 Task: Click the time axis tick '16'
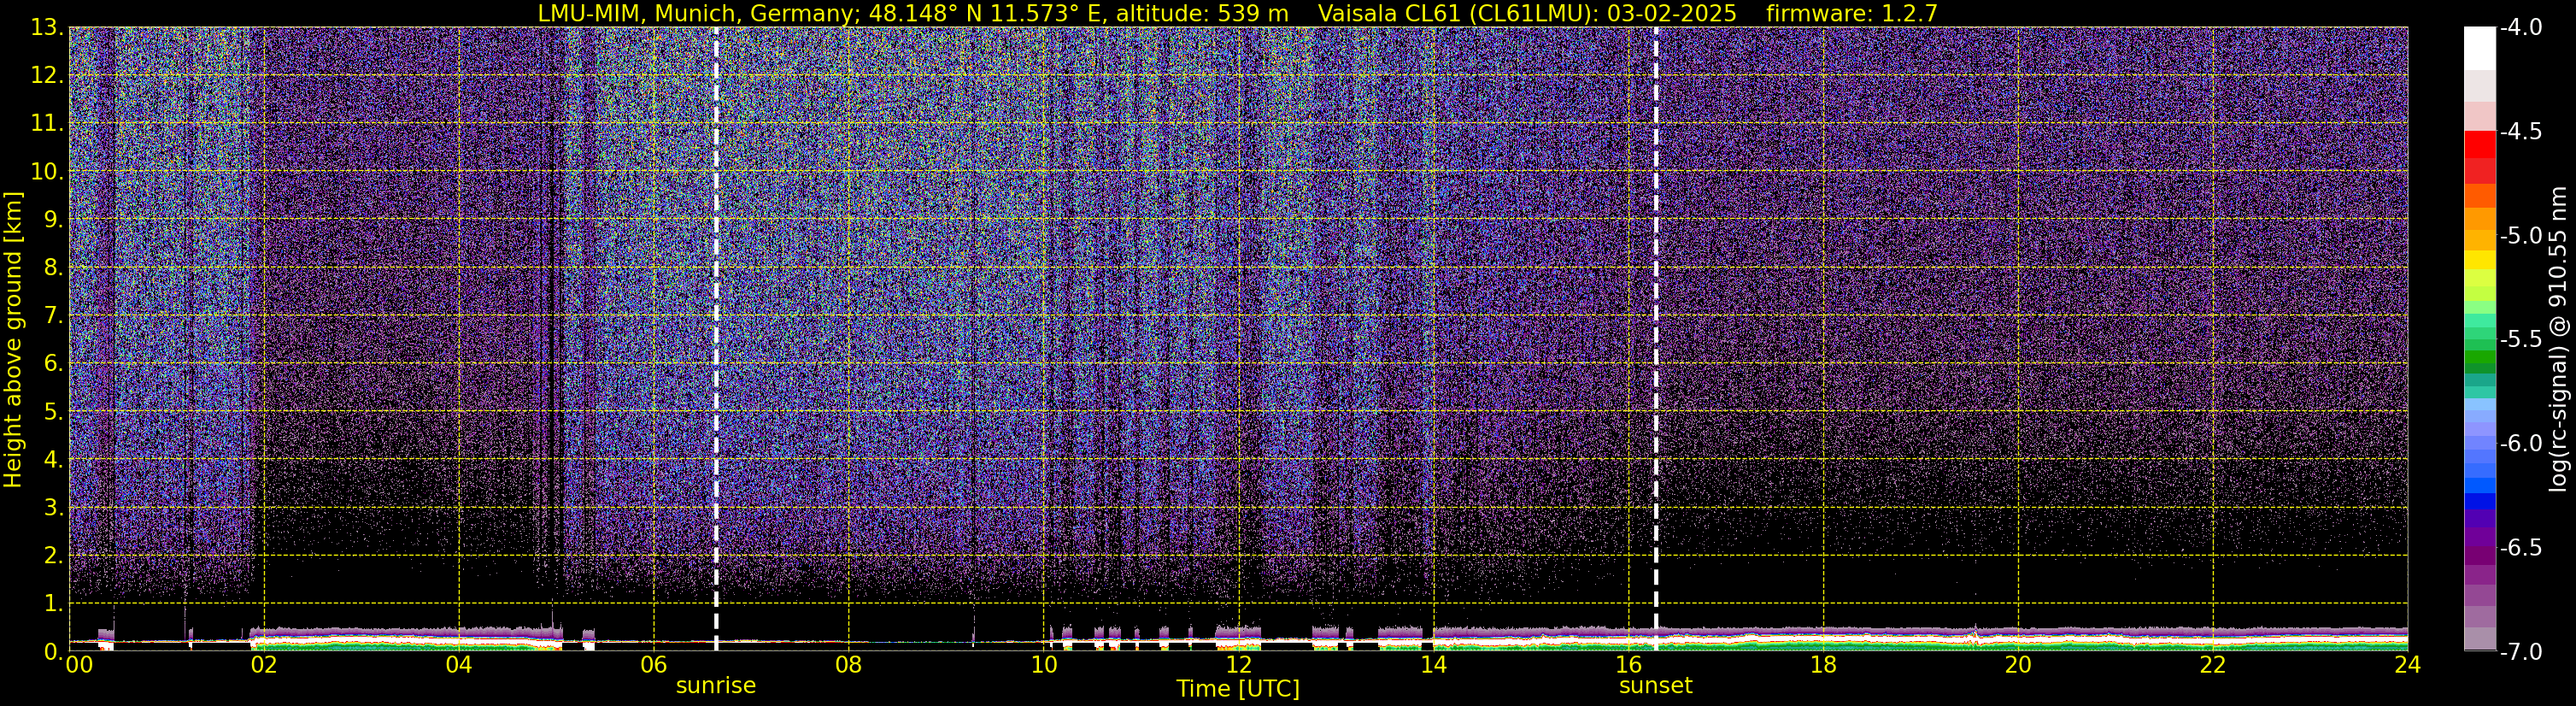click(1628, 665)
